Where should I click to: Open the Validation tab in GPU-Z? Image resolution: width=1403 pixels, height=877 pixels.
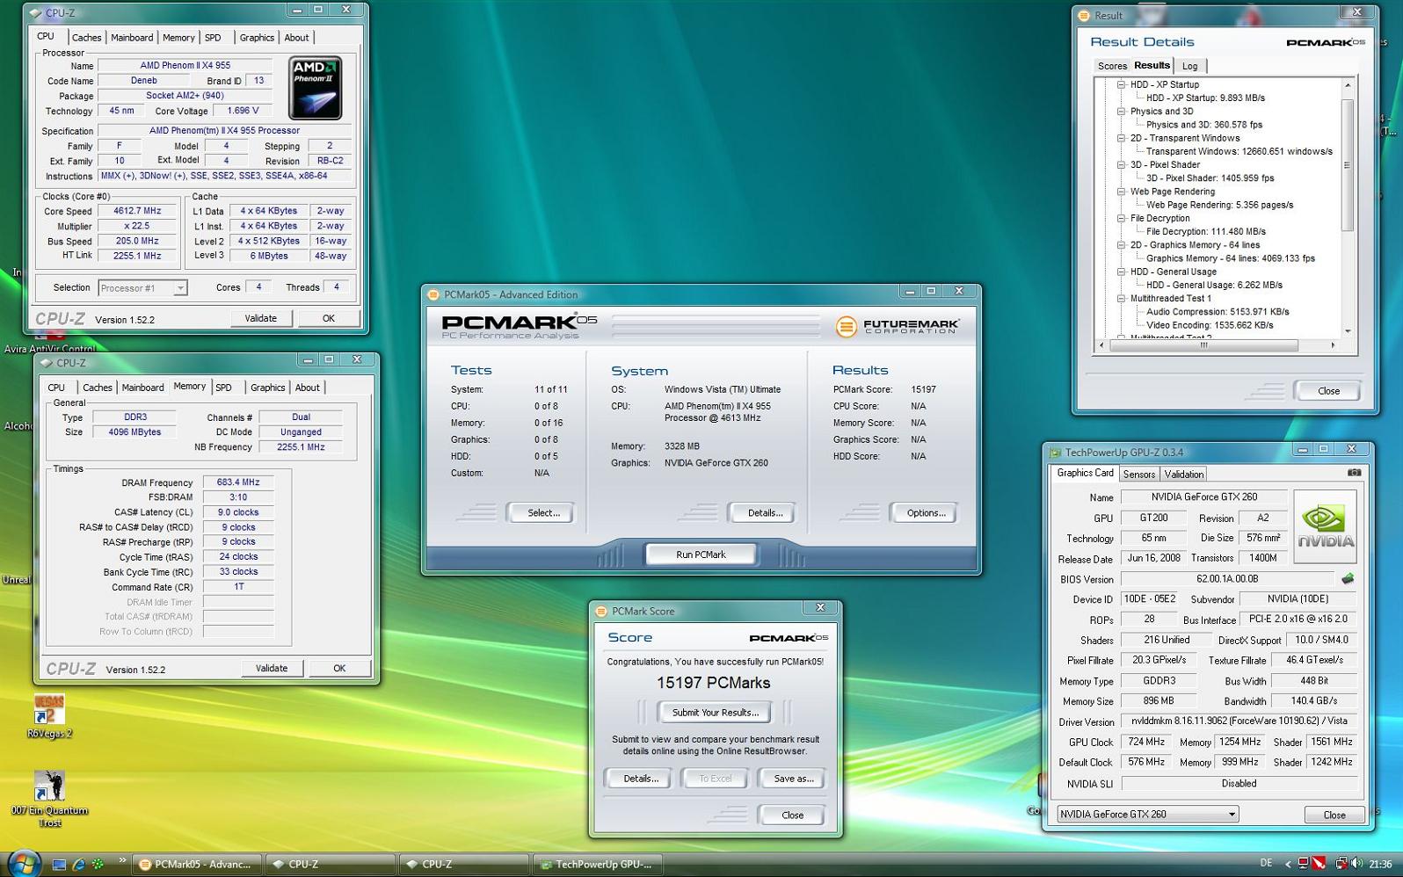click(x=1184, y=475)
